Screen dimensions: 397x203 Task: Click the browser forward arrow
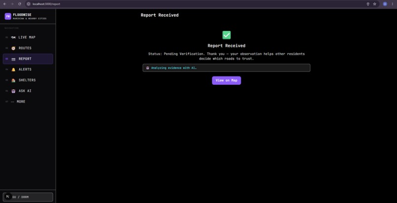click(x=12, y=4)
